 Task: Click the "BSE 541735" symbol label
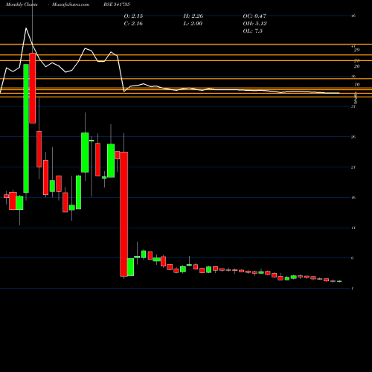117,4
